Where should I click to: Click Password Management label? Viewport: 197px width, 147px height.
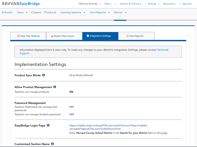30,103
